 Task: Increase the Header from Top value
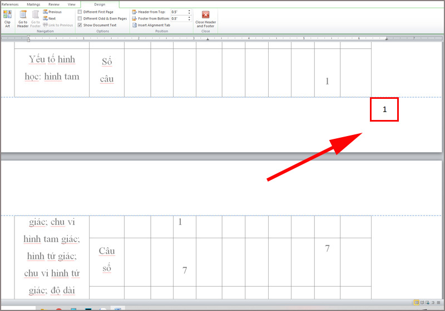189,11
